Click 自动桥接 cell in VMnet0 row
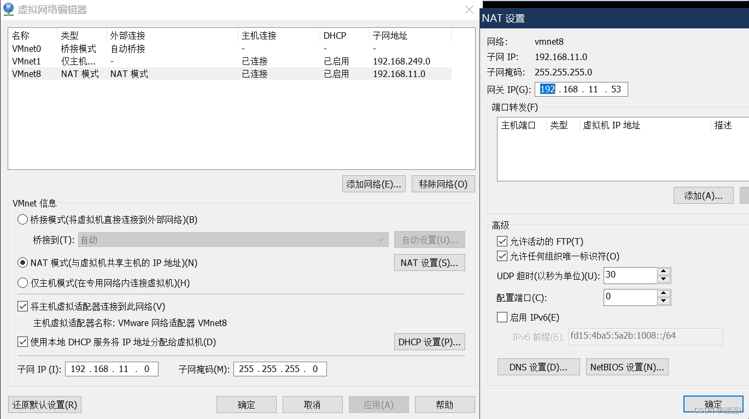The image size is (749, 419). click(128, 49)
